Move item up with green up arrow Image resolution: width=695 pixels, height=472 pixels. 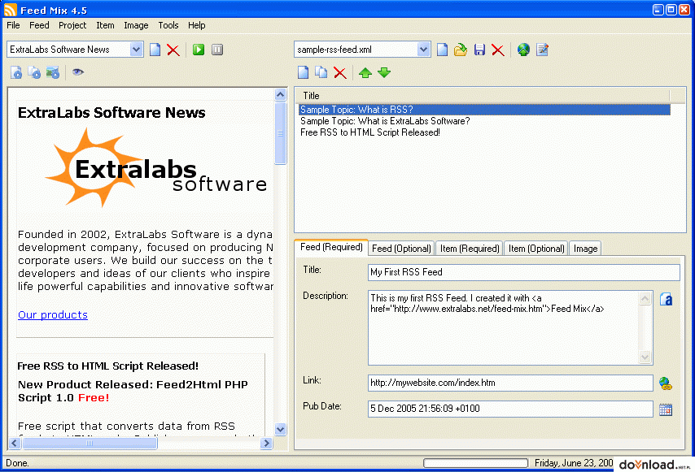(x=365, y=72)
